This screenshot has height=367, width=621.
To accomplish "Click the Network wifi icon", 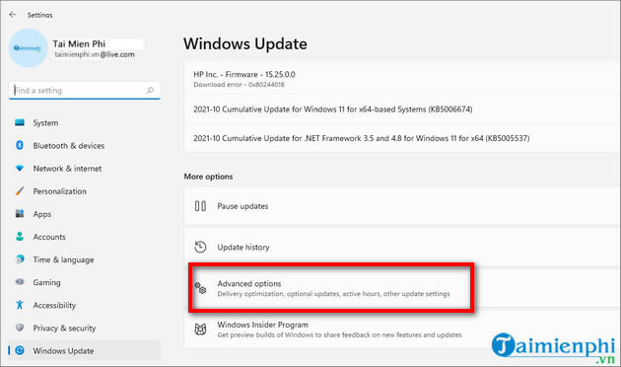I will tap(20, 168).
